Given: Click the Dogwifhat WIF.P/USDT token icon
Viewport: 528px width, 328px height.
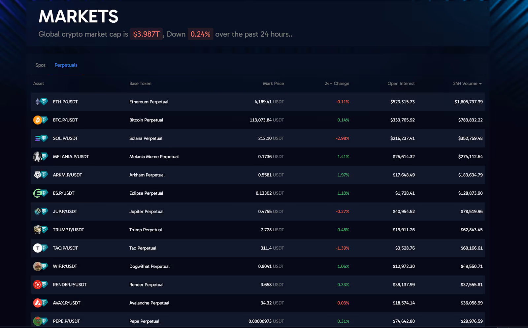Looking at the screenshot, I should (x=41, y=266).
